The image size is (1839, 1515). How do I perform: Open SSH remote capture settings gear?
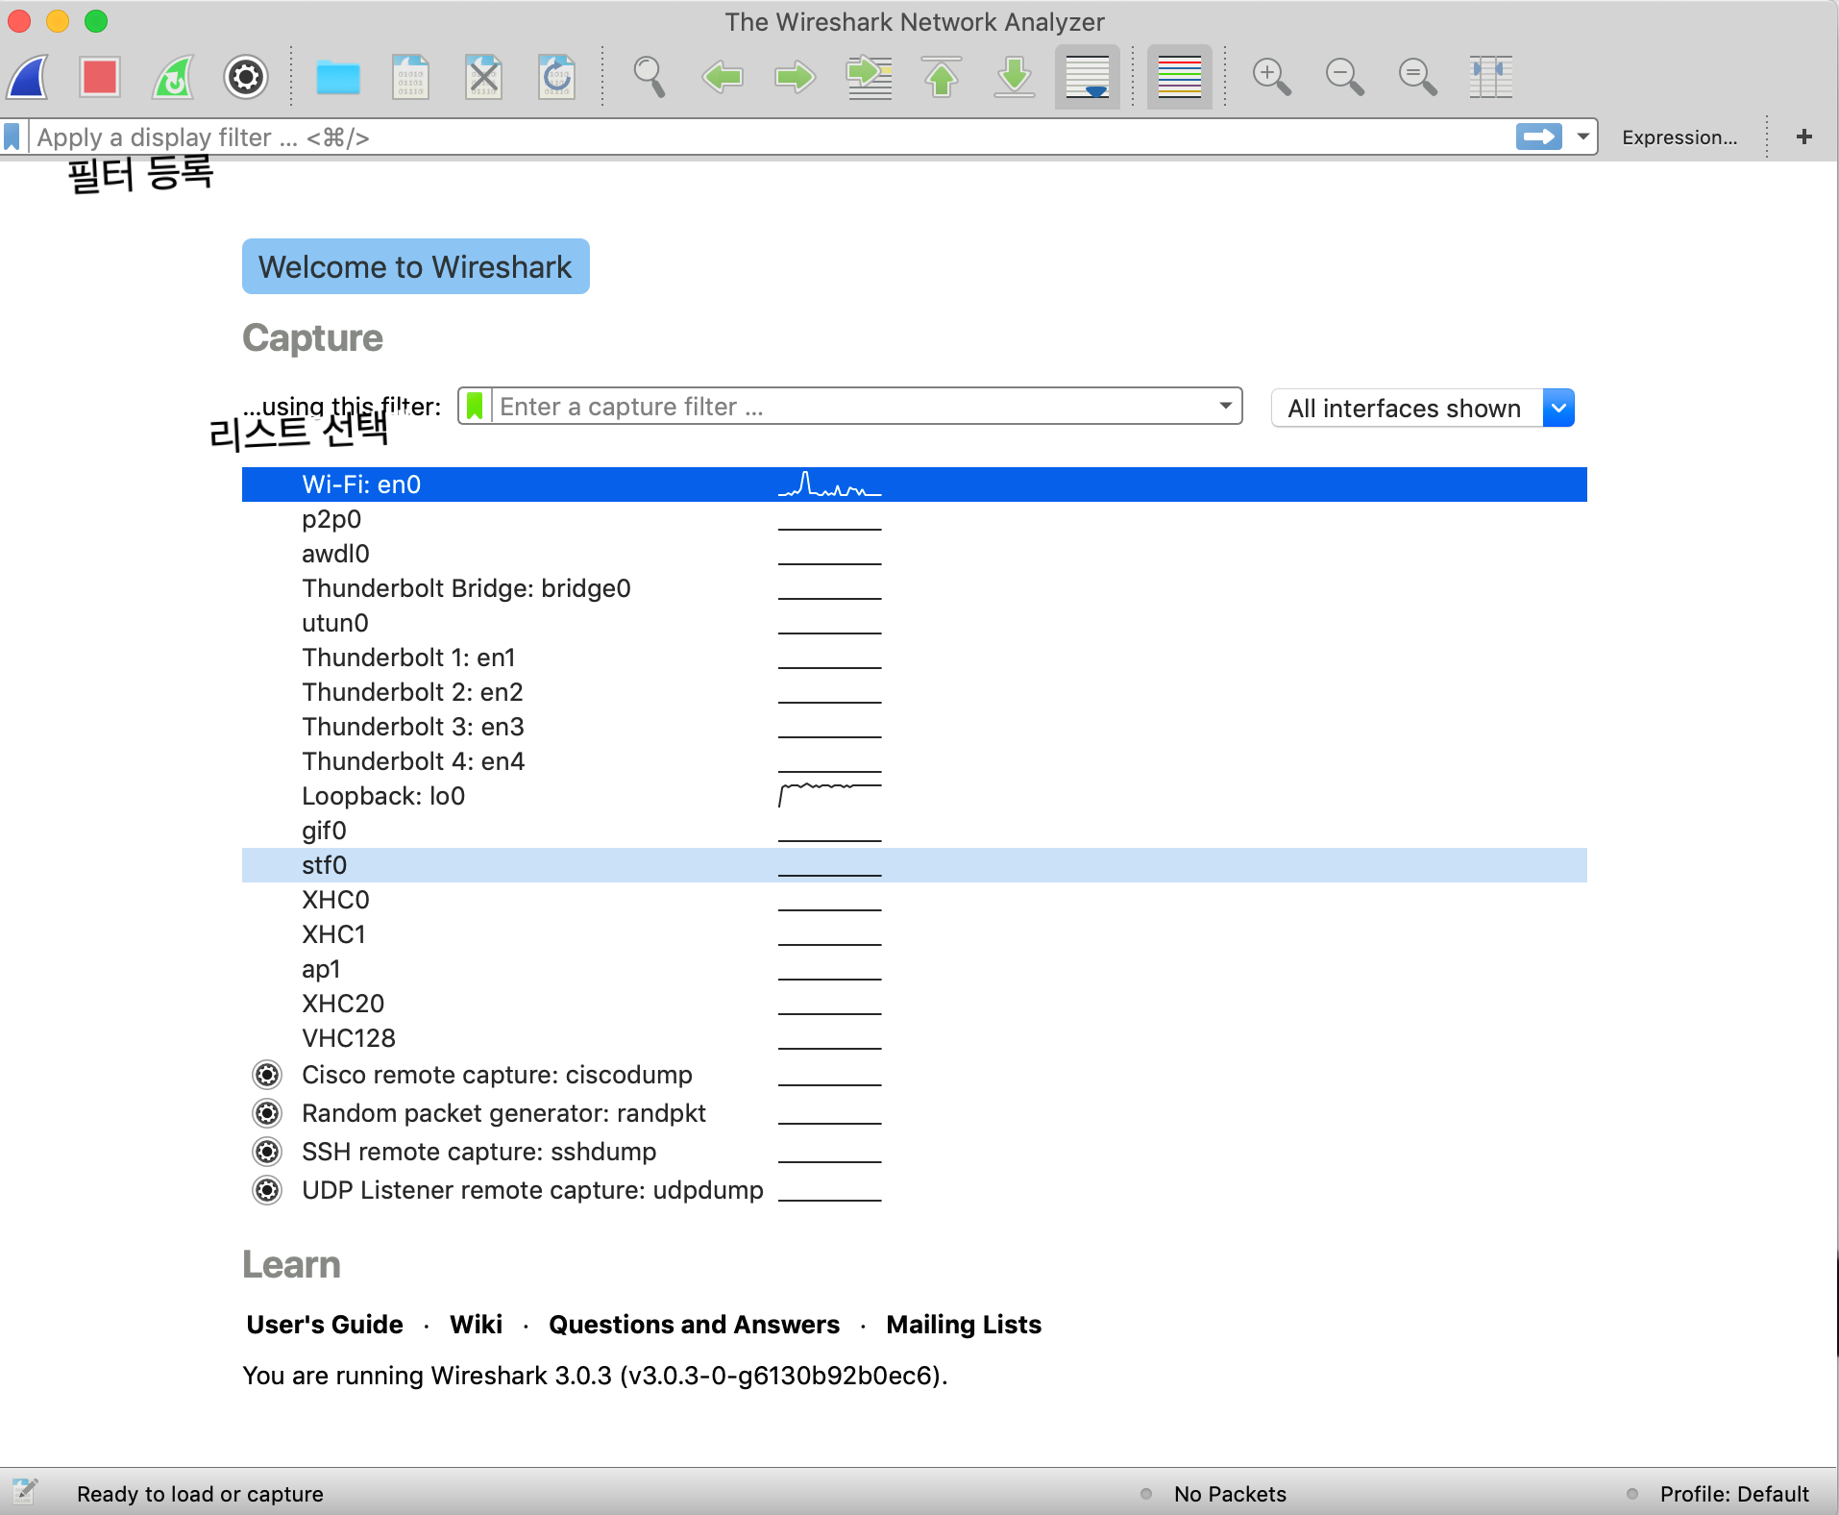[267, 1152]
